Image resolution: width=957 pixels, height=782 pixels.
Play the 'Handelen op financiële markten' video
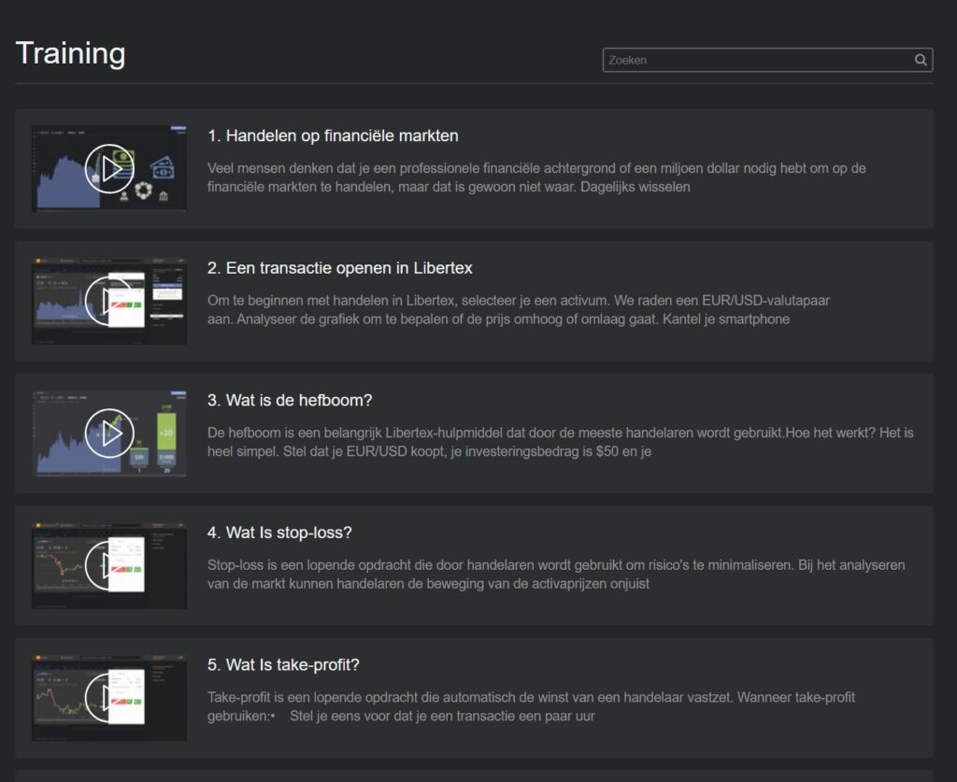pyautogui.click(x=109, y=169)
